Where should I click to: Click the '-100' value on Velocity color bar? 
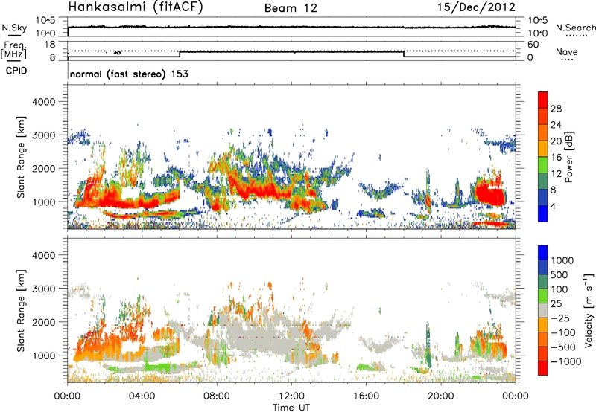(x=563, y=332)
